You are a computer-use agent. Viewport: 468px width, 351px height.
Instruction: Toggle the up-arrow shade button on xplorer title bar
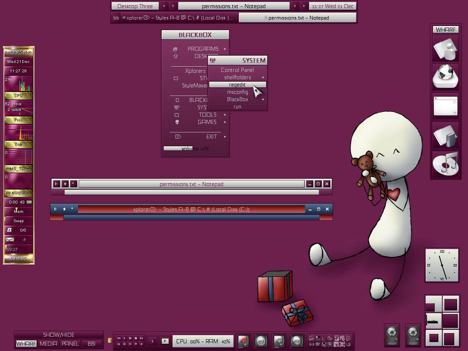coord(64,209)
